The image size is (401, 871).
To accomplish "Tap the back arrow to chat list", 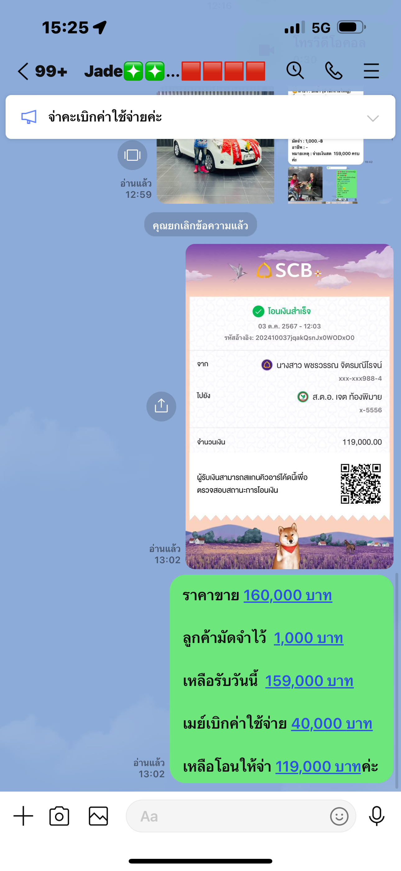I will (23, 71).
